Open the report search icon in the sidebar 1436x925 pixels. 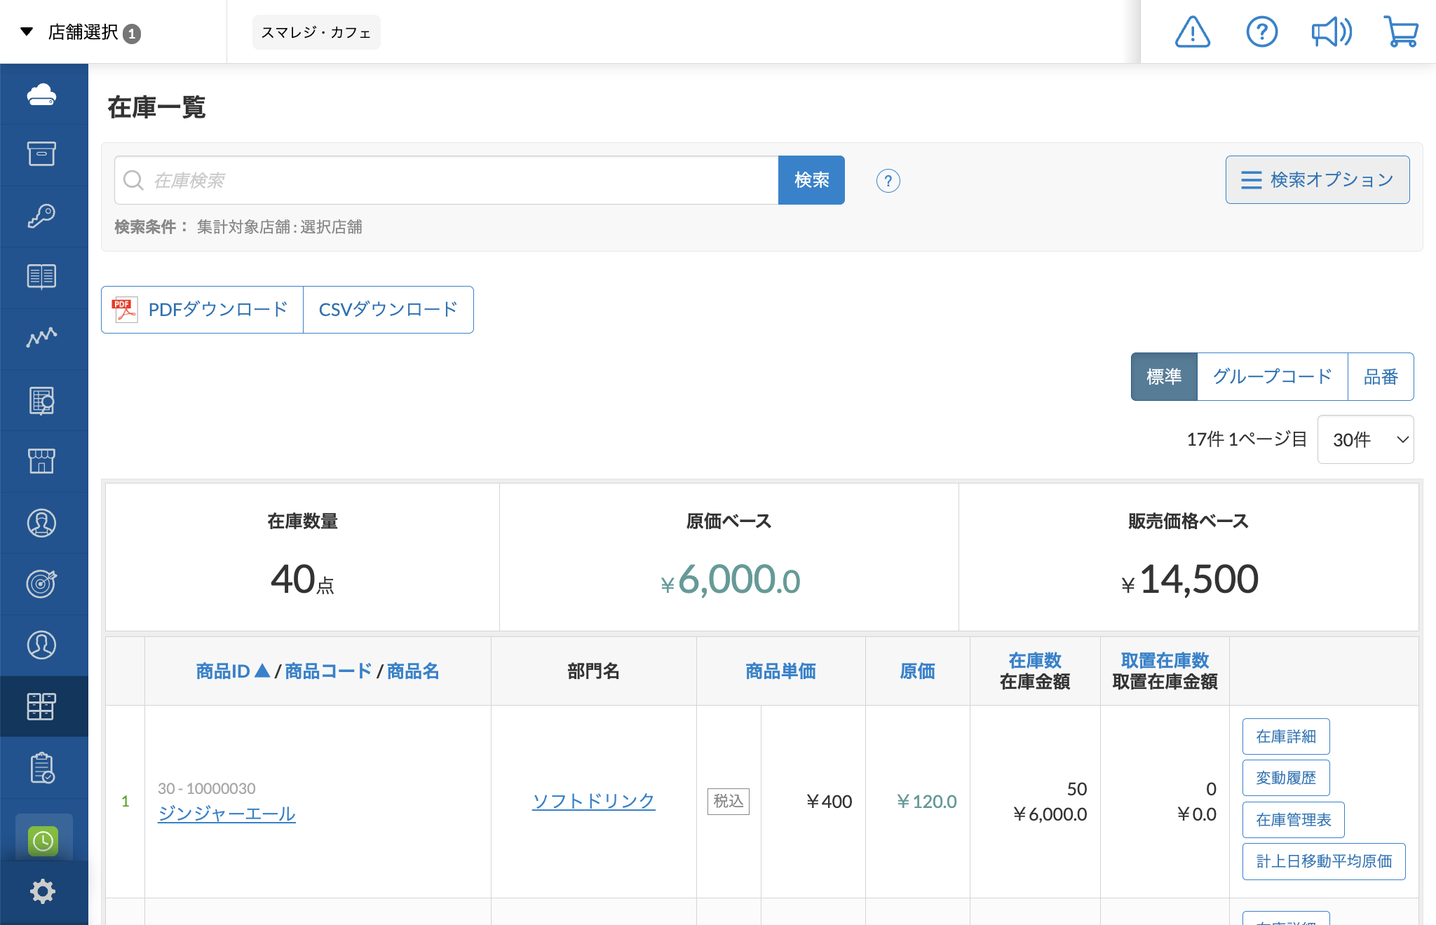42,400
